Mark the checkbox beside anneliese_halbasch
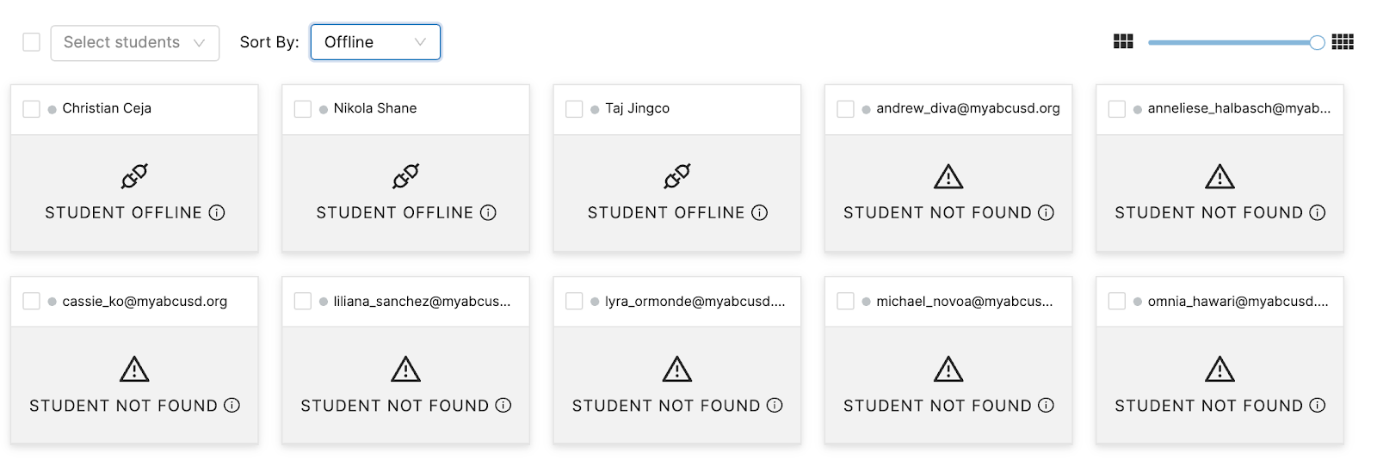The image size is (1377, 459). (1117, 109)
